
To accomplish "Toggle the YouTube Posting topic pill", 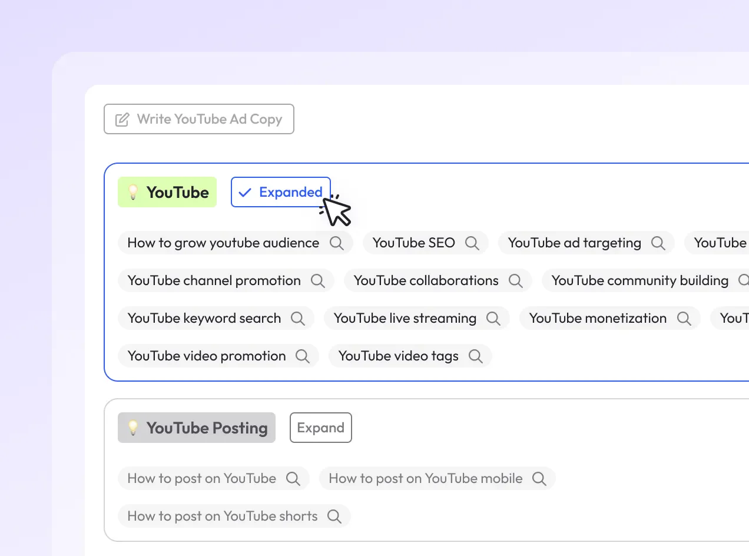I will pyautogui.click(x=196, y=428).
